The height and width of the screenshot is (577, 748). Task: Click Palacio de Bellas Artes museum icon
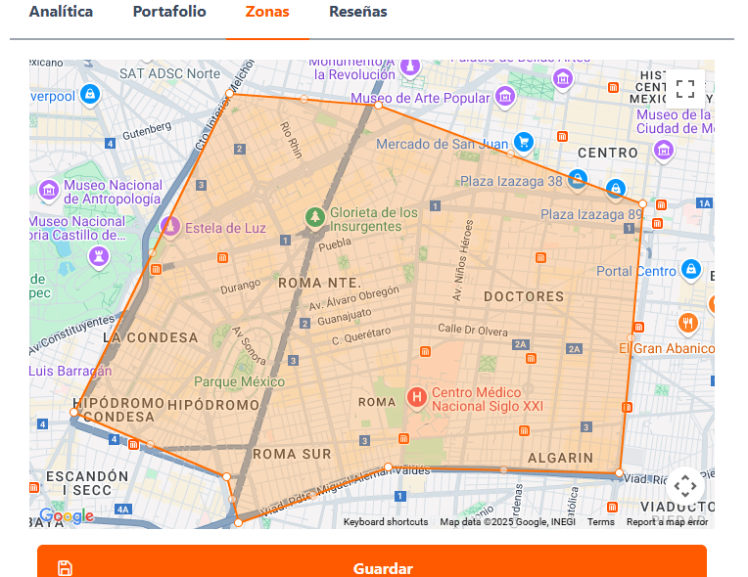(563, 78)
